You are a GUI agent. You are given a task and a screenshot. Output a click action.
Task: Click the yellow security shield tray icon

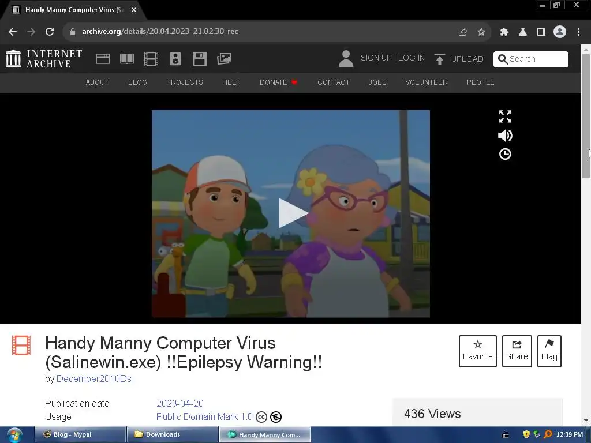526,434
